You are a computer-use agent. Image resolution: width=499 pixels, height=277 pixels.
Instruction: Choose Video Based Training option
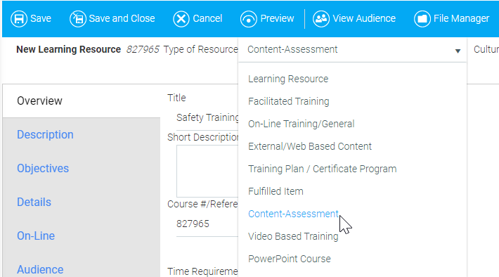point(293,236)
